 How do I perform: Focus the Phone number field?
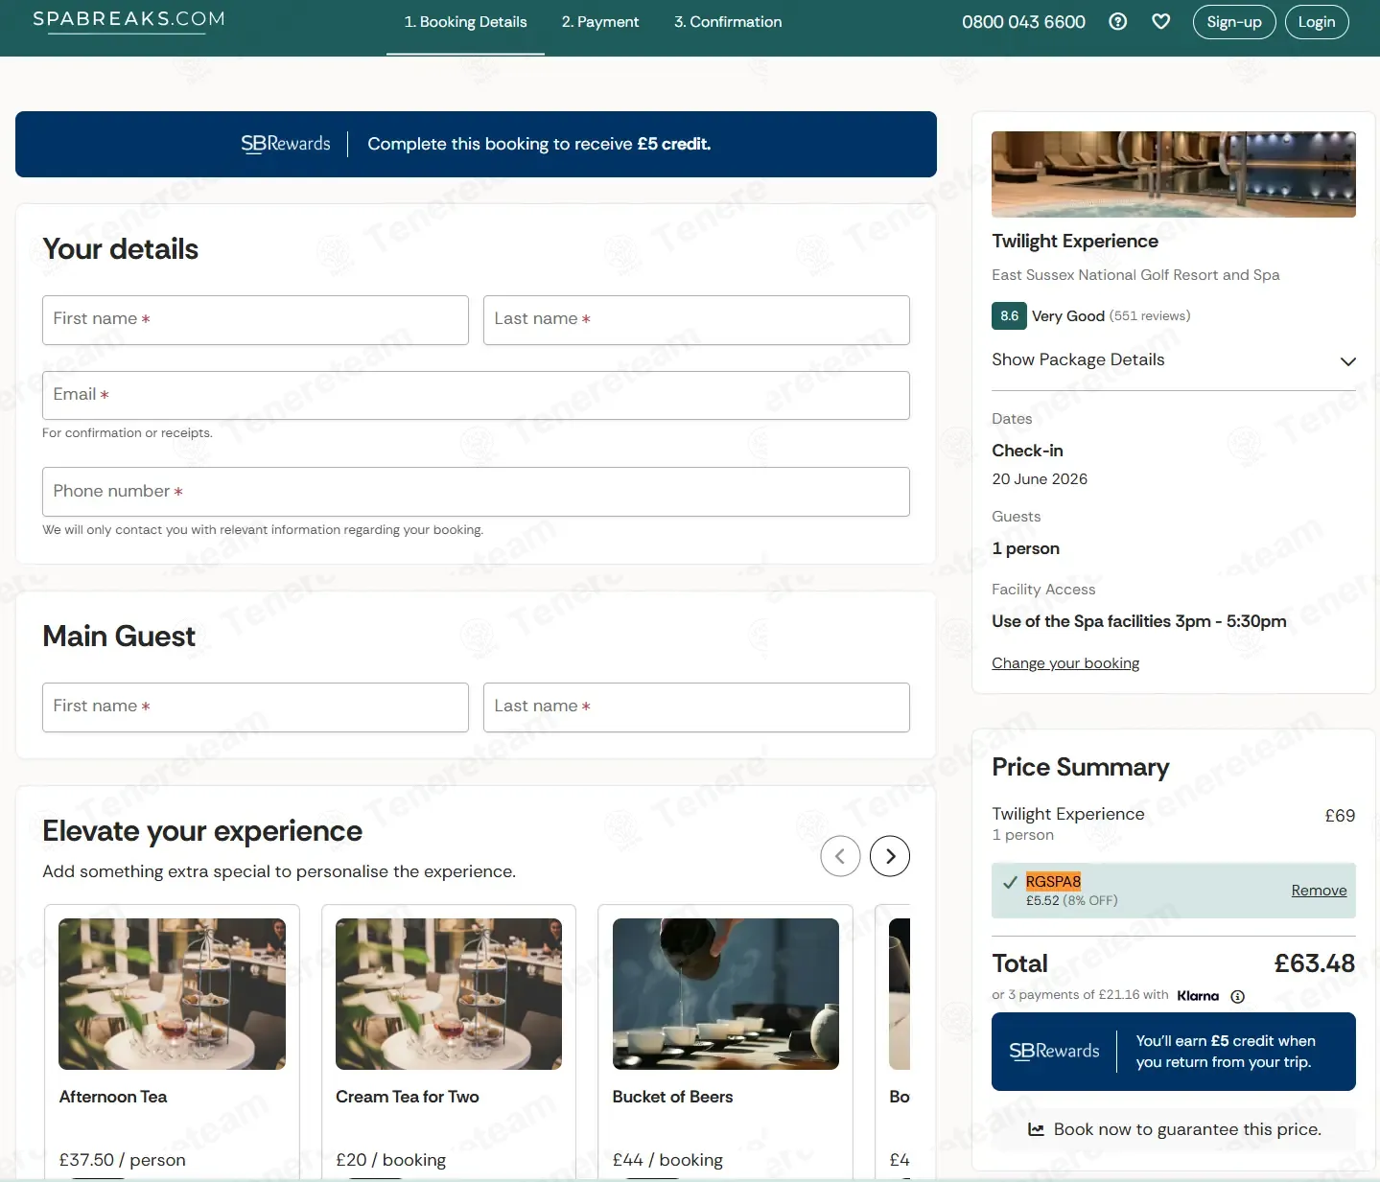coord(476,492)
